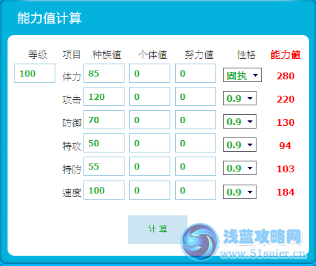Click the 浅蓝攻略网 globe logo icon

click(x=200, y=241)
